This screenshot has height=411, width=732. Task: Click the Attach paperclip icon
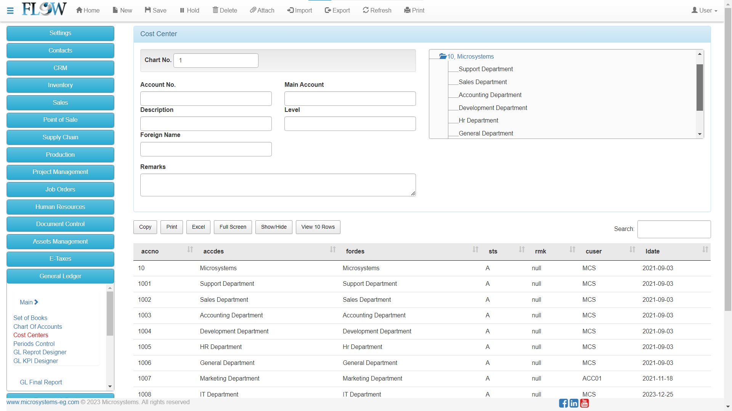253,10
